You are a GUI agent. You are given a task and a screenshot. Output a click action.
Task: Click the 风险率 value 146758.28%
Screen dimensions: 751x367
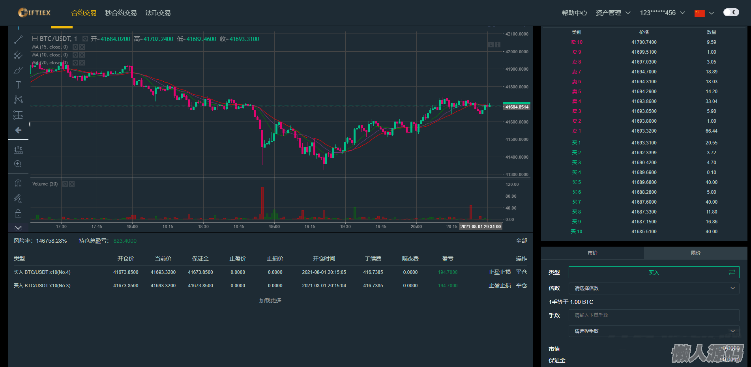[51, 241]
